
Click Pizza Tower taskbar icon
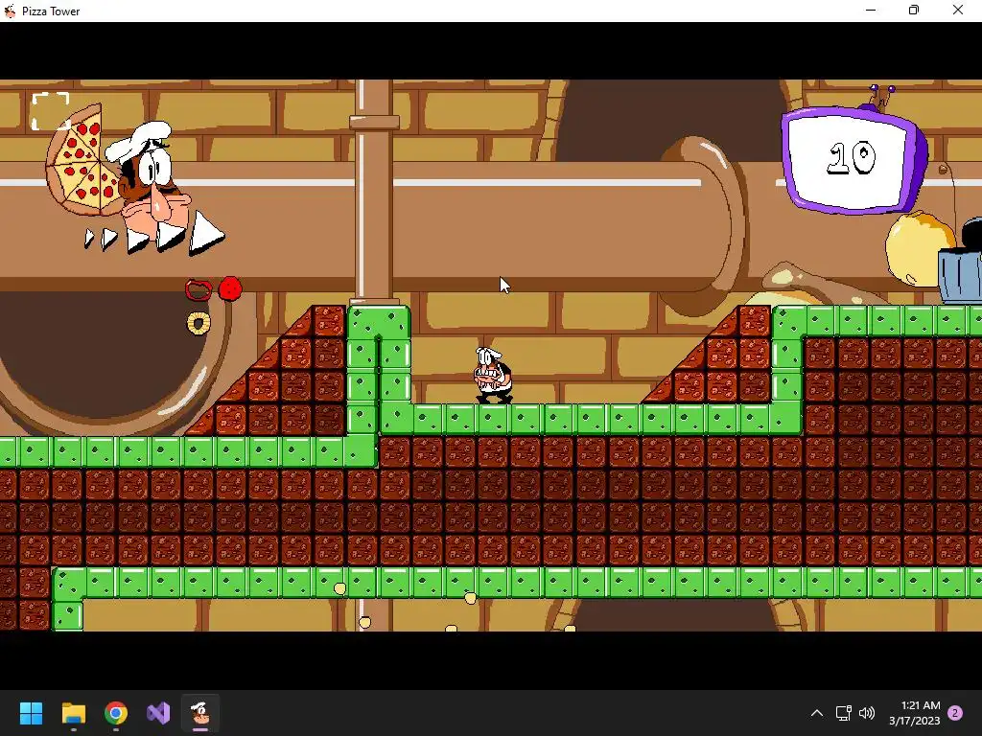(x=200, y=713)
